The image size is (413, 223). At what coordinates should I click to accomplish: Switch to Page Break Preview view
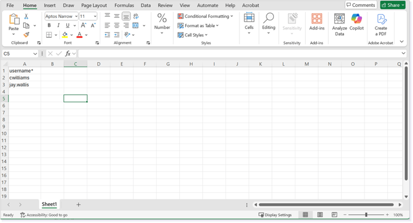tap(334, 214)
